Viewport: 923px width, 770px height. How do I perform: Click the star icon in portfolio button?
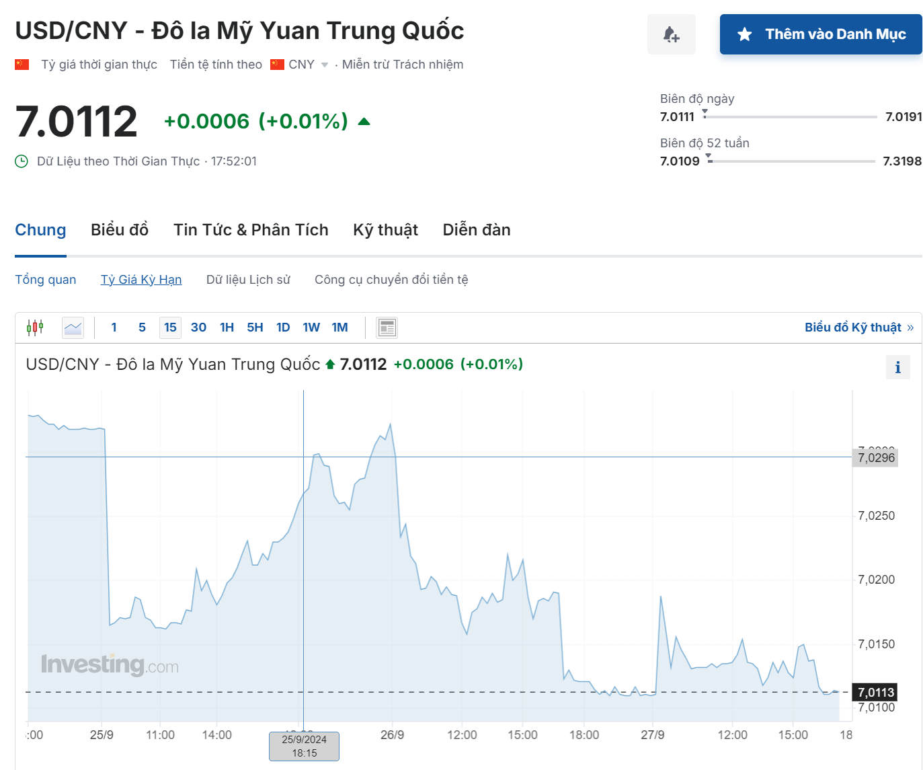coord(744,34)
